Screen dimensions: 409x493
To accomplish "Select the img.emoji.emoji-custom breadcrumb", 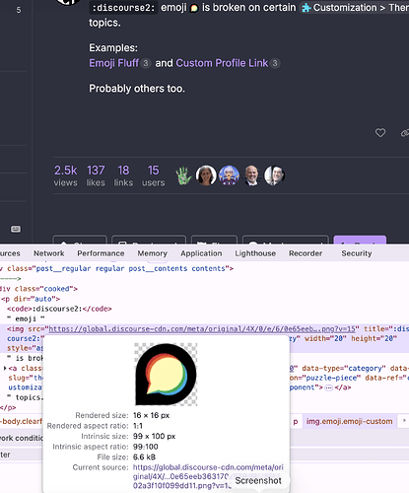I will tap(349, 421).
